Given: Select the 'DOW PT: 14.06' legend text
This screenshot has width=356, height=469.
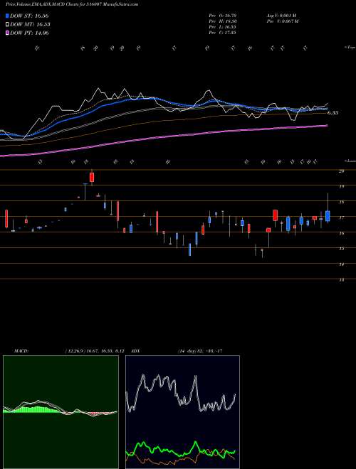Looking at the screenshot, I should coord(29,33).
